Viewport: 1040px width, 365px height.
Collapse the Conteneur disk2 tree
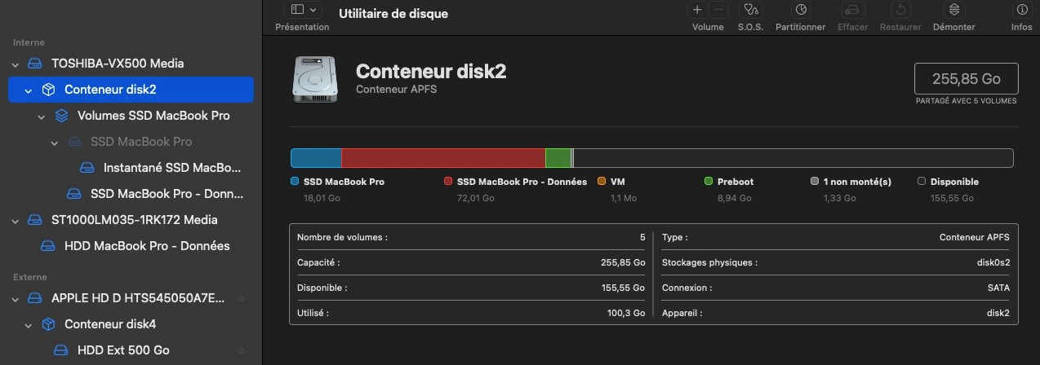tap(29, 90)
